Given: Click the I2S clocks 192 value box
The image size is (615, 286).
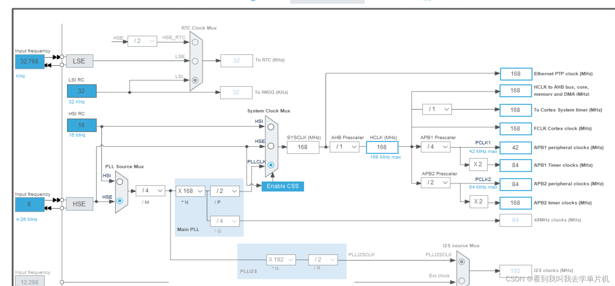Looking at the screenshot, I should click(x=516, y=271).
